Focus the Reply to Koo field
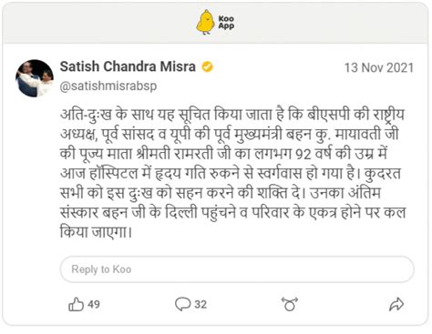The width and height of the screenshot is (432, 334). tap(237, 269)
